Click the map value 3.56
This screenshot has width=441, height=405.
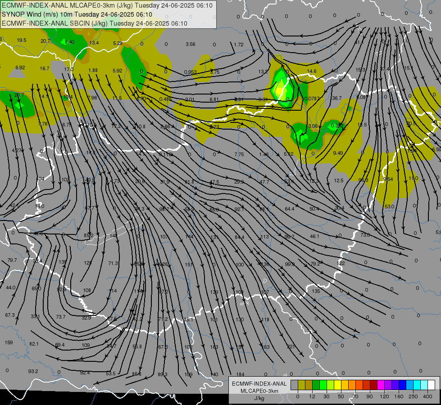191,44
